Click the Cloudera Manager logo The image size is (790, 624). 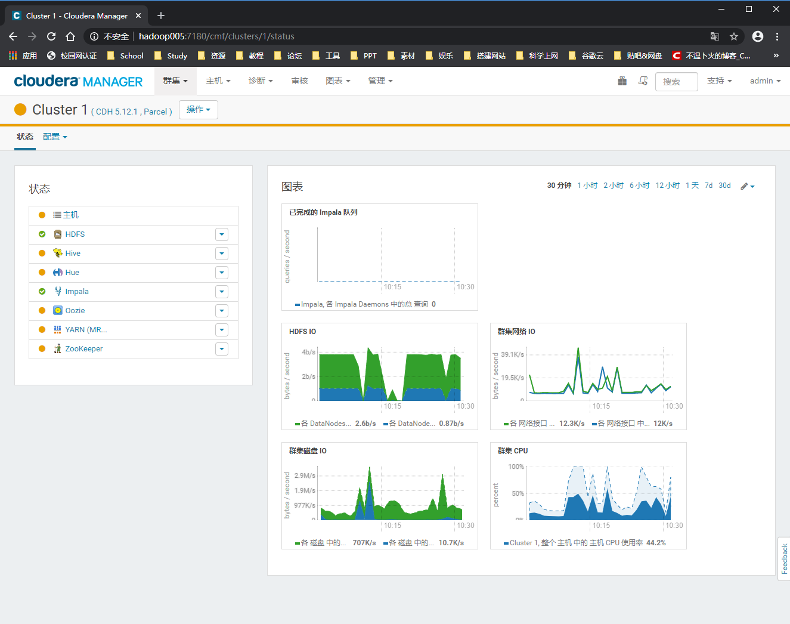[x=78, y=81]
